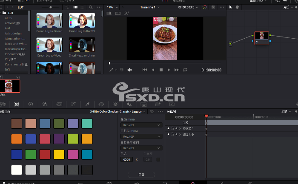
Task: Select node 01 in node editor
Action: coord(262,38)
